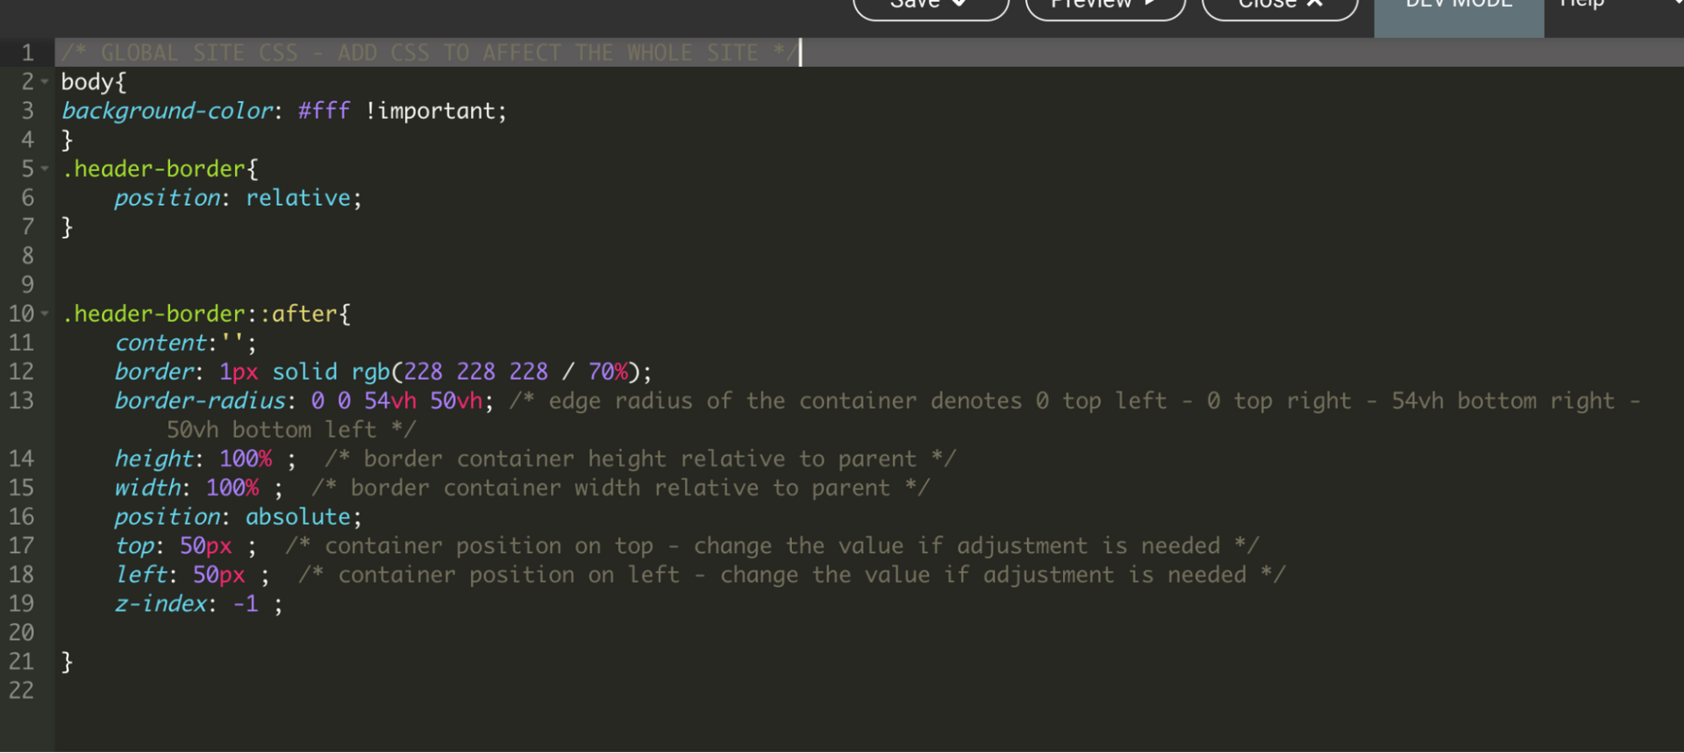Place cursor on rgb(228 228 228 / 70%) value
The width and height of the screenshot is (1684, 753).
coord(497,372)
